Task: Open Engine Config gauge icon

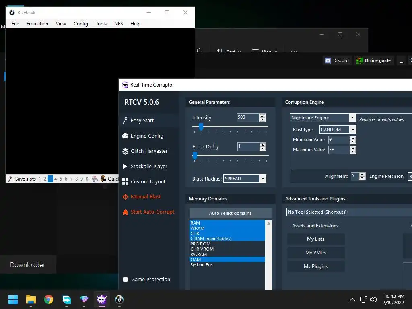Action: tap(126, 136)
